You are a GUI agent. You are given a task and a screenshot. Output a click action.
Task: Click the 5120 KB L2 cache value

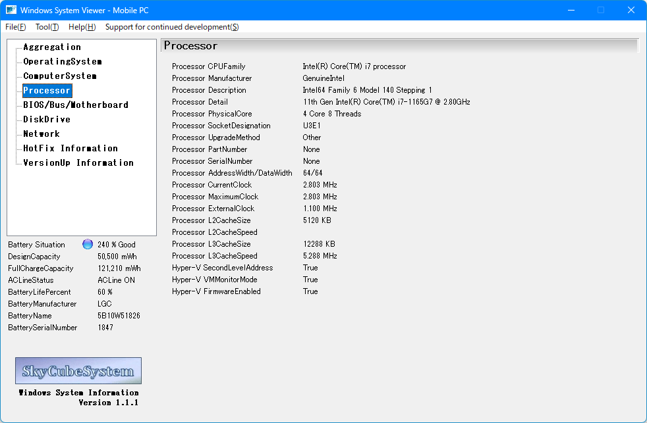317,220
